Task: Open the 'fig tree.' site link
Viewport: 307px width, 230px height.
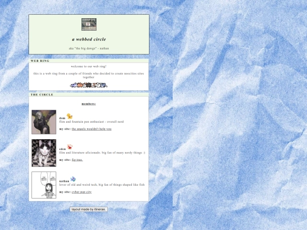Action: 77,160
